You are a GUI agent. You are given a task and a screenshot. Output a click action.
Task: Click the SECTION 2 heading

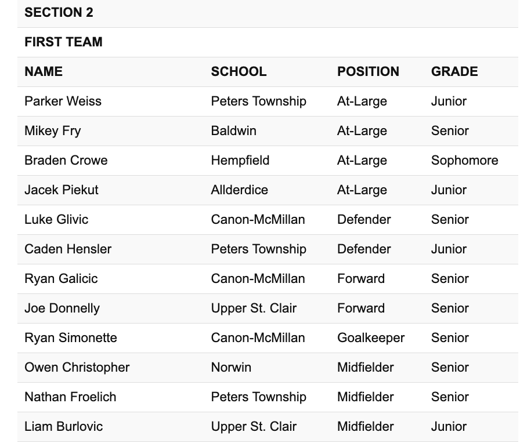[59, 12]
